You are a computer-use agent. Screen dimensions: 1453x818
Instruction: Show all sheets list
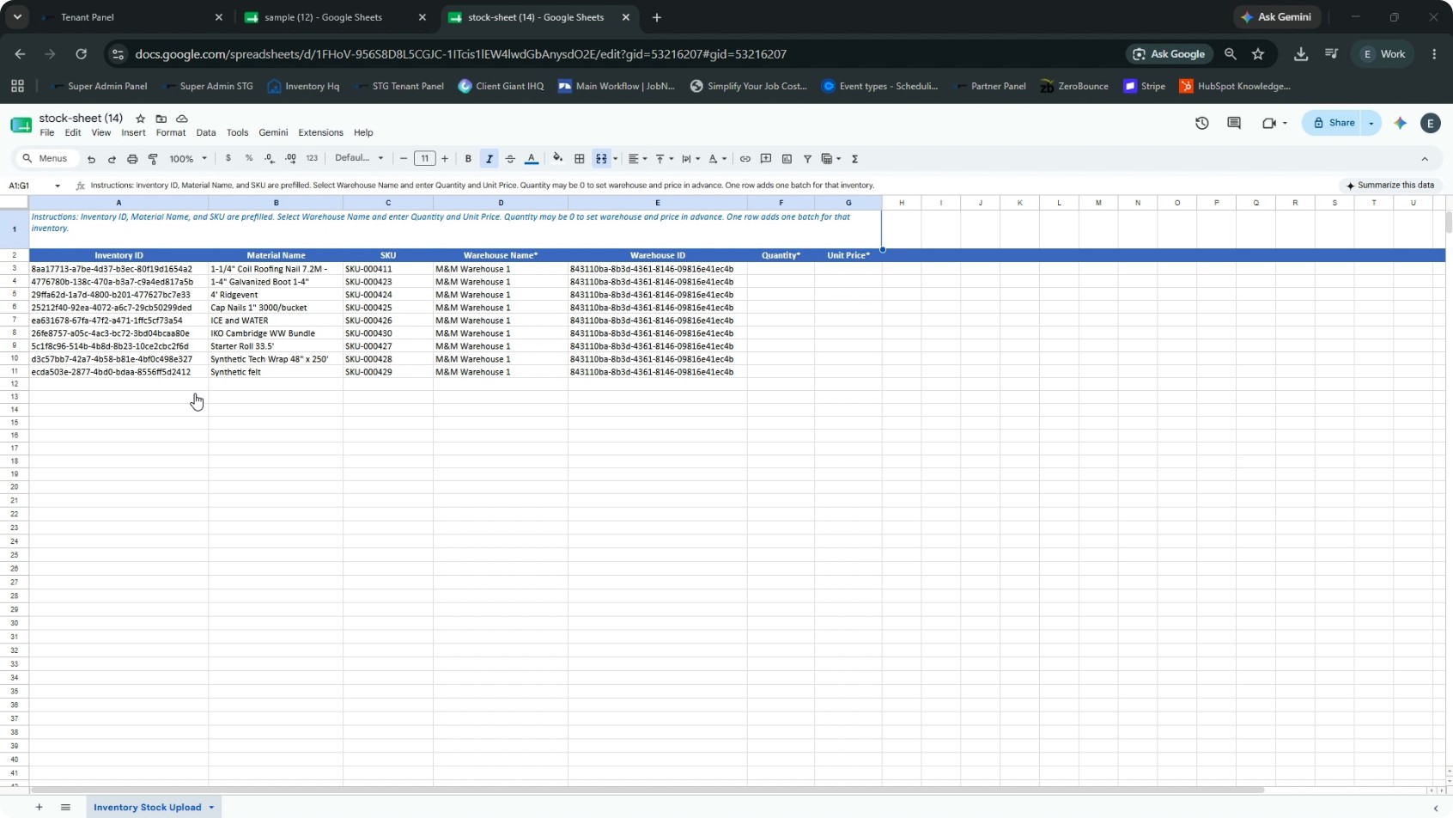click(x=65, y=807)
